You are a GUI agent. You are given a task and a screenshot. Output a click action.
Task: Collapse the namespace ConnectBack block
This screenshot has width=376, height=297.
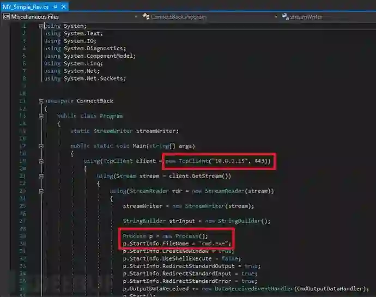pyautogui.click(x=41, y=101)
